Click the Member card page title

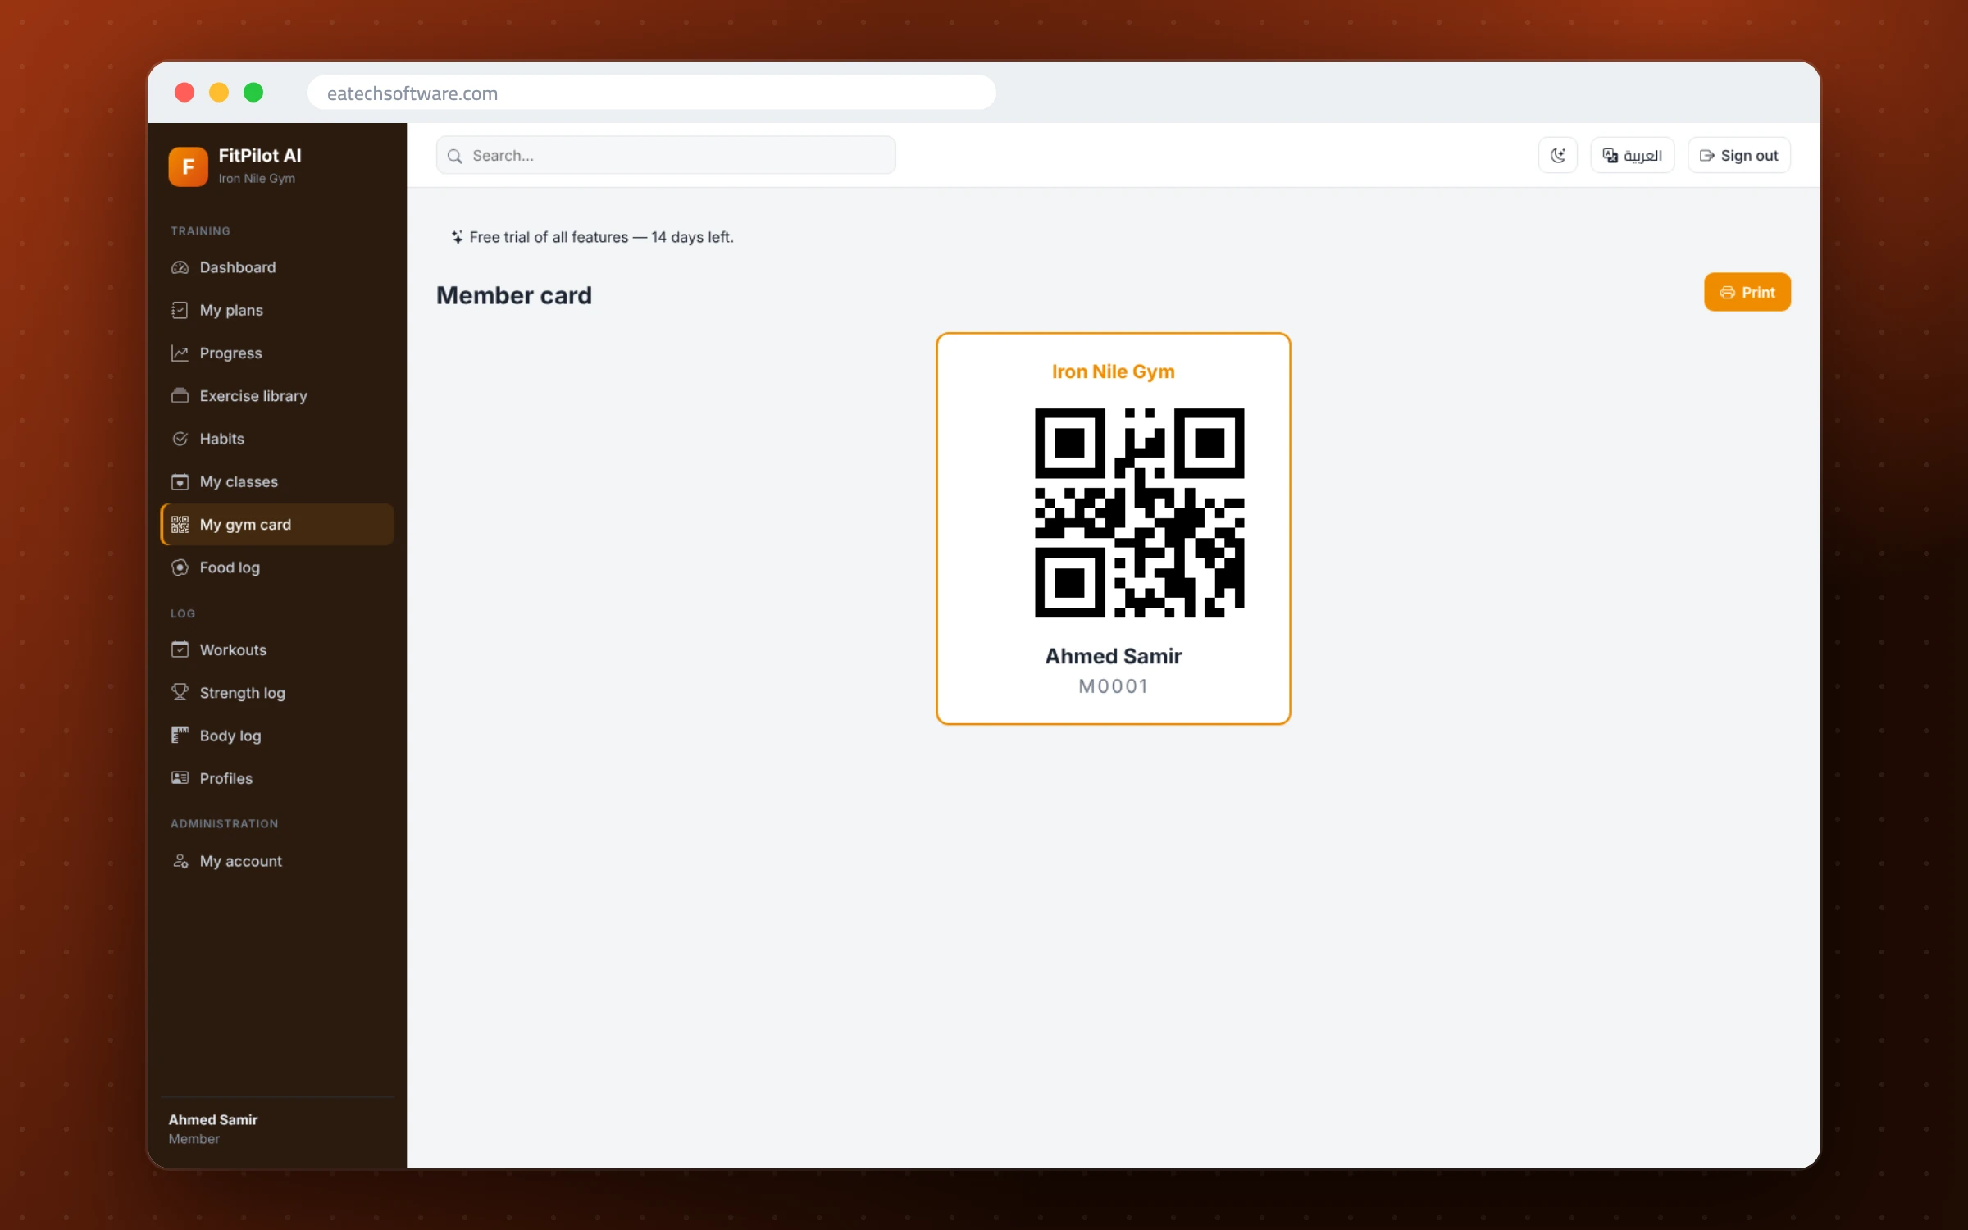513,295
